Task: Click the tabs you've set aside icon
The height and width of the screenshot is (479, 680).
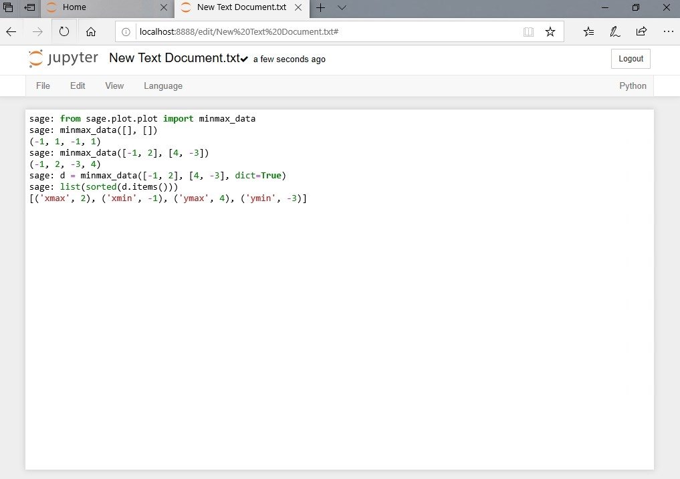Action: pyautogui.click(x=8, y=7)
